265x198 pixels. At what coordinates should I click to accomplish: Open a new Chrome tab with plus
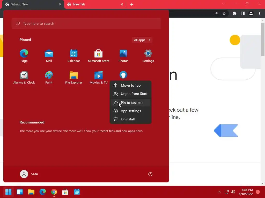click(132, 4)
